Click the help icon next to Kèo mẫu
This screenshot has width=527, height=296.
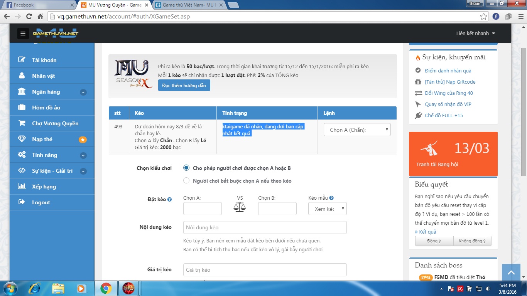point(331,198)
